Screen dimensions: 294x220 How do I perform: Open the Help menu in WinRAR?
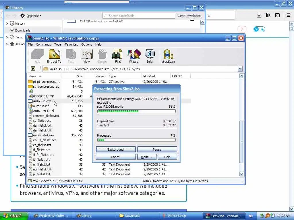click(98, 44)
